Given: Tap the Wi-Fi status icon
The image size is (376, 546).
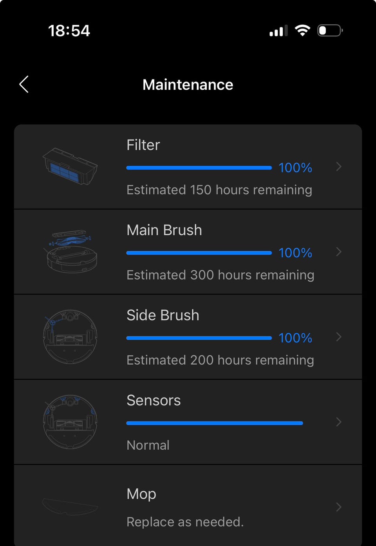Looking at the screenshot, I should click(302, 30).
